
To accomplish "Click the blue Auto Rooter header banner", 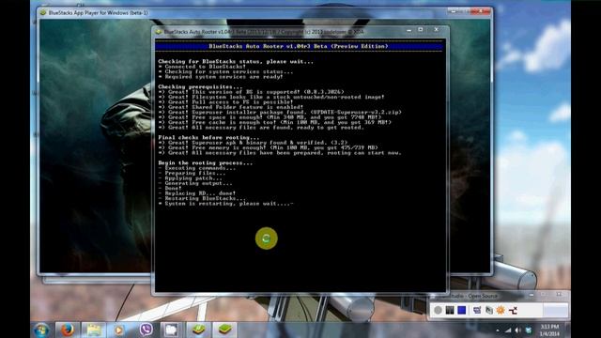I will coord(299,46).
